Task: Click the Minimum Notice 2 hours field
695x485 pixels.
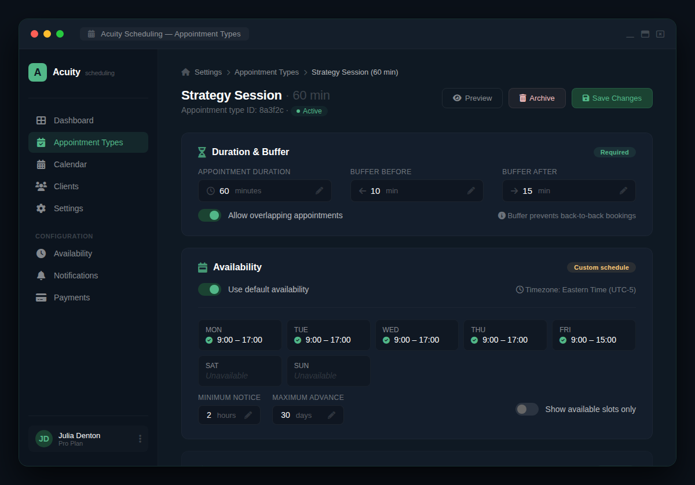Action: coord(229,415)
